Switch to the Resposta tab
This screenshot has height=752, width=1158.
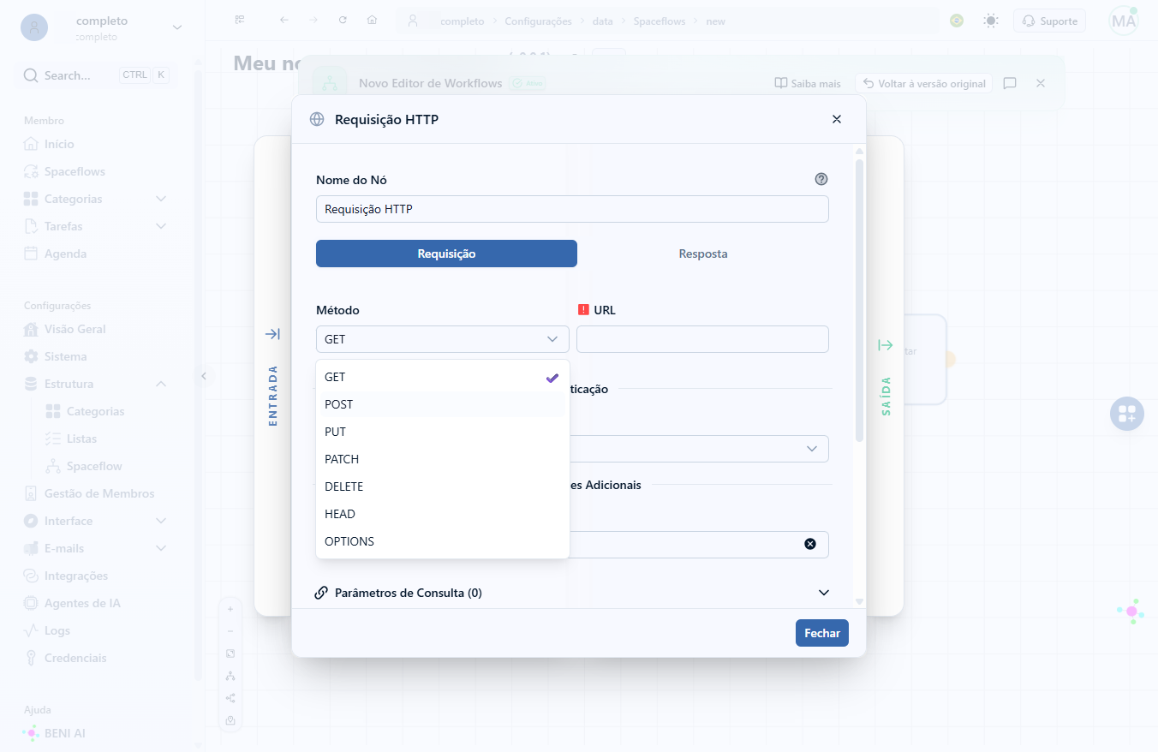click(703, 254)
